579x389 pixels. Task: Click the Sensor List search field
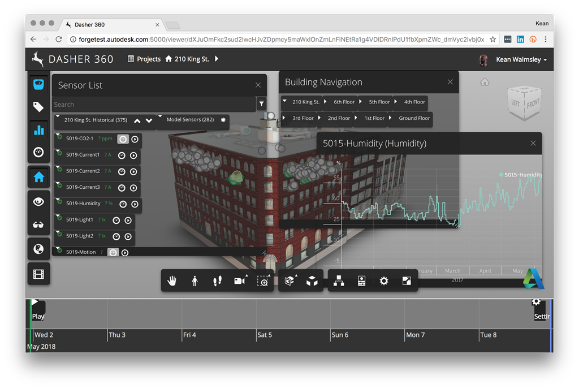point(153,105)
